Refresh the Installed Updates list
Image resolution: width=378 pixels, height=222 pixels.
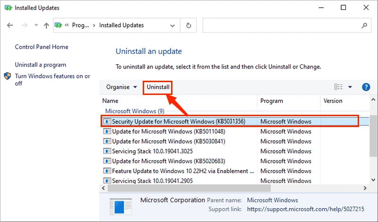pos(189,26)
